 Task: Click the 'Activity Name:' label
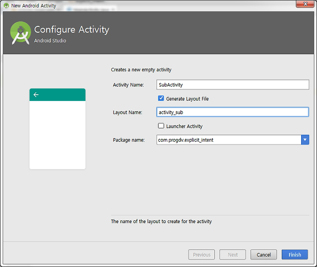tap(129, 85)
